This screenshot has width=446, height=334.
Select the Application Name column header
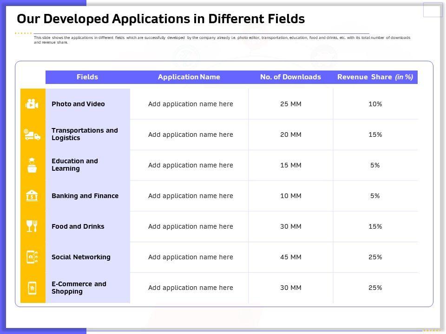[x=189, y=77]
